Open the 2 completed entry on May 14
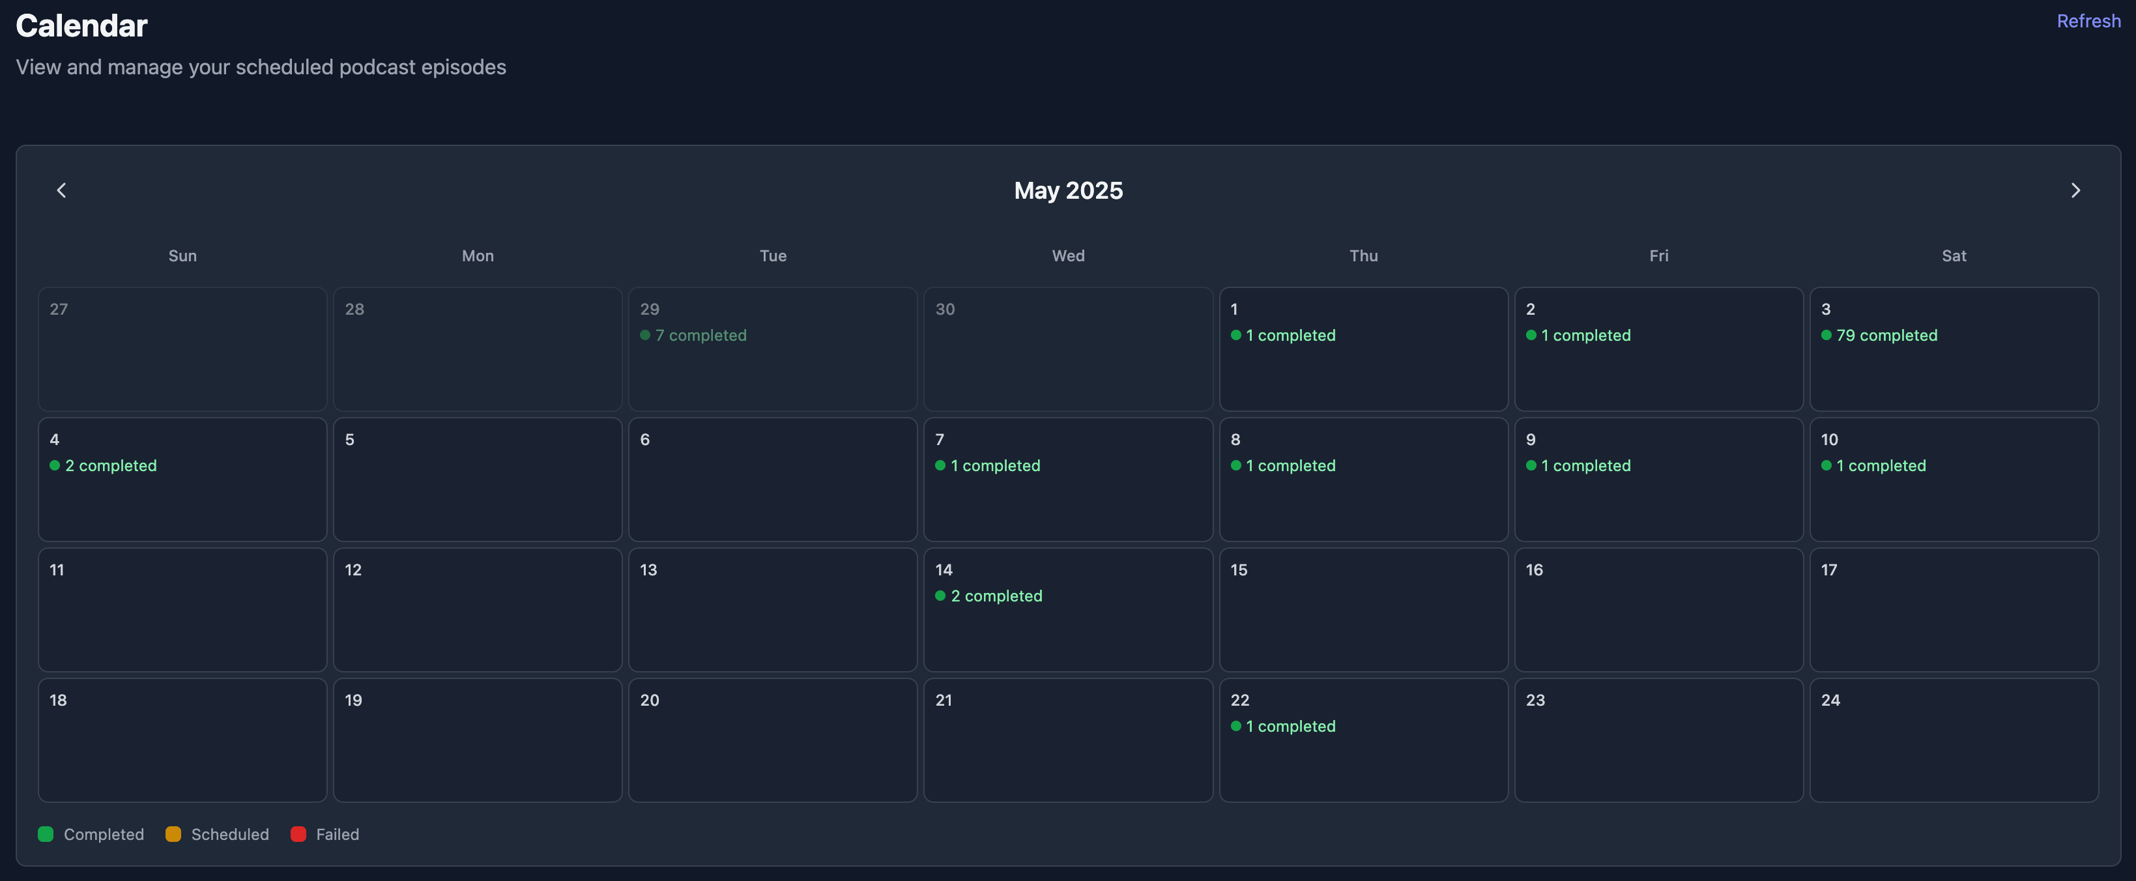Image resolution: width=2136 pixels, height=881 pixels. (996, 596)
